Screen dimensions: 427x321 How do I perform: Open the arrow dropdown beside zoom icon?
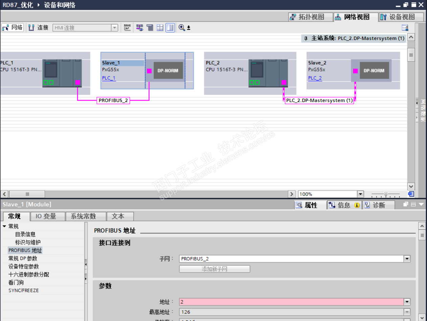click(x=189, y=28)
